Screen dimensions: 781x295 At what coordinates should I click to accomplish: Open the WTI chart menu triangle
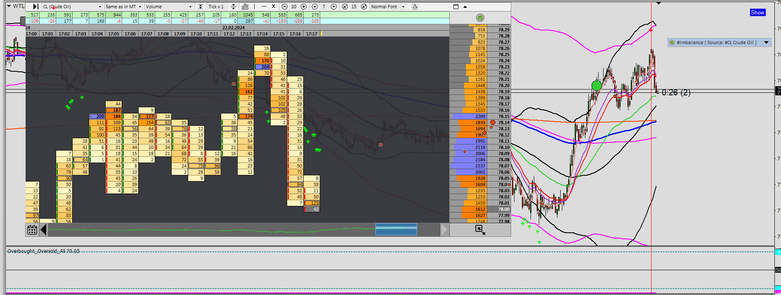pyautogui.click(x=9, y=6)
